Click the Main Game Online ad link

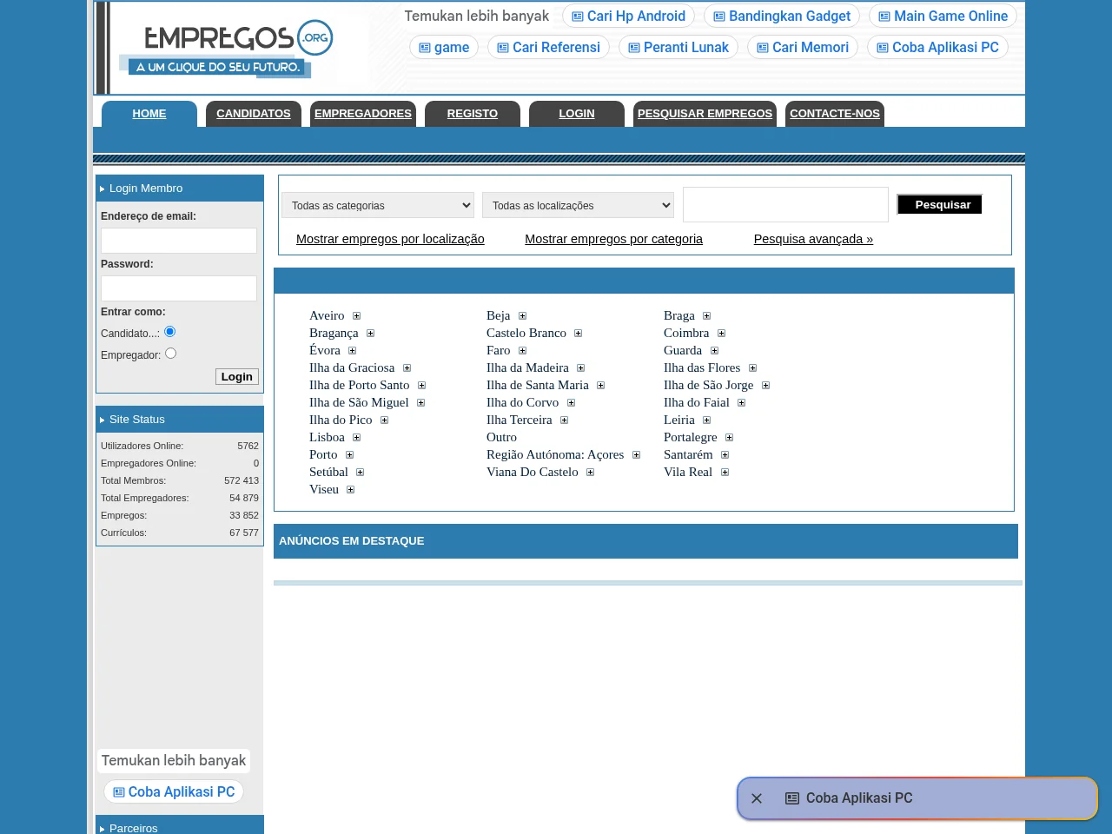click(x=943, y=17)
